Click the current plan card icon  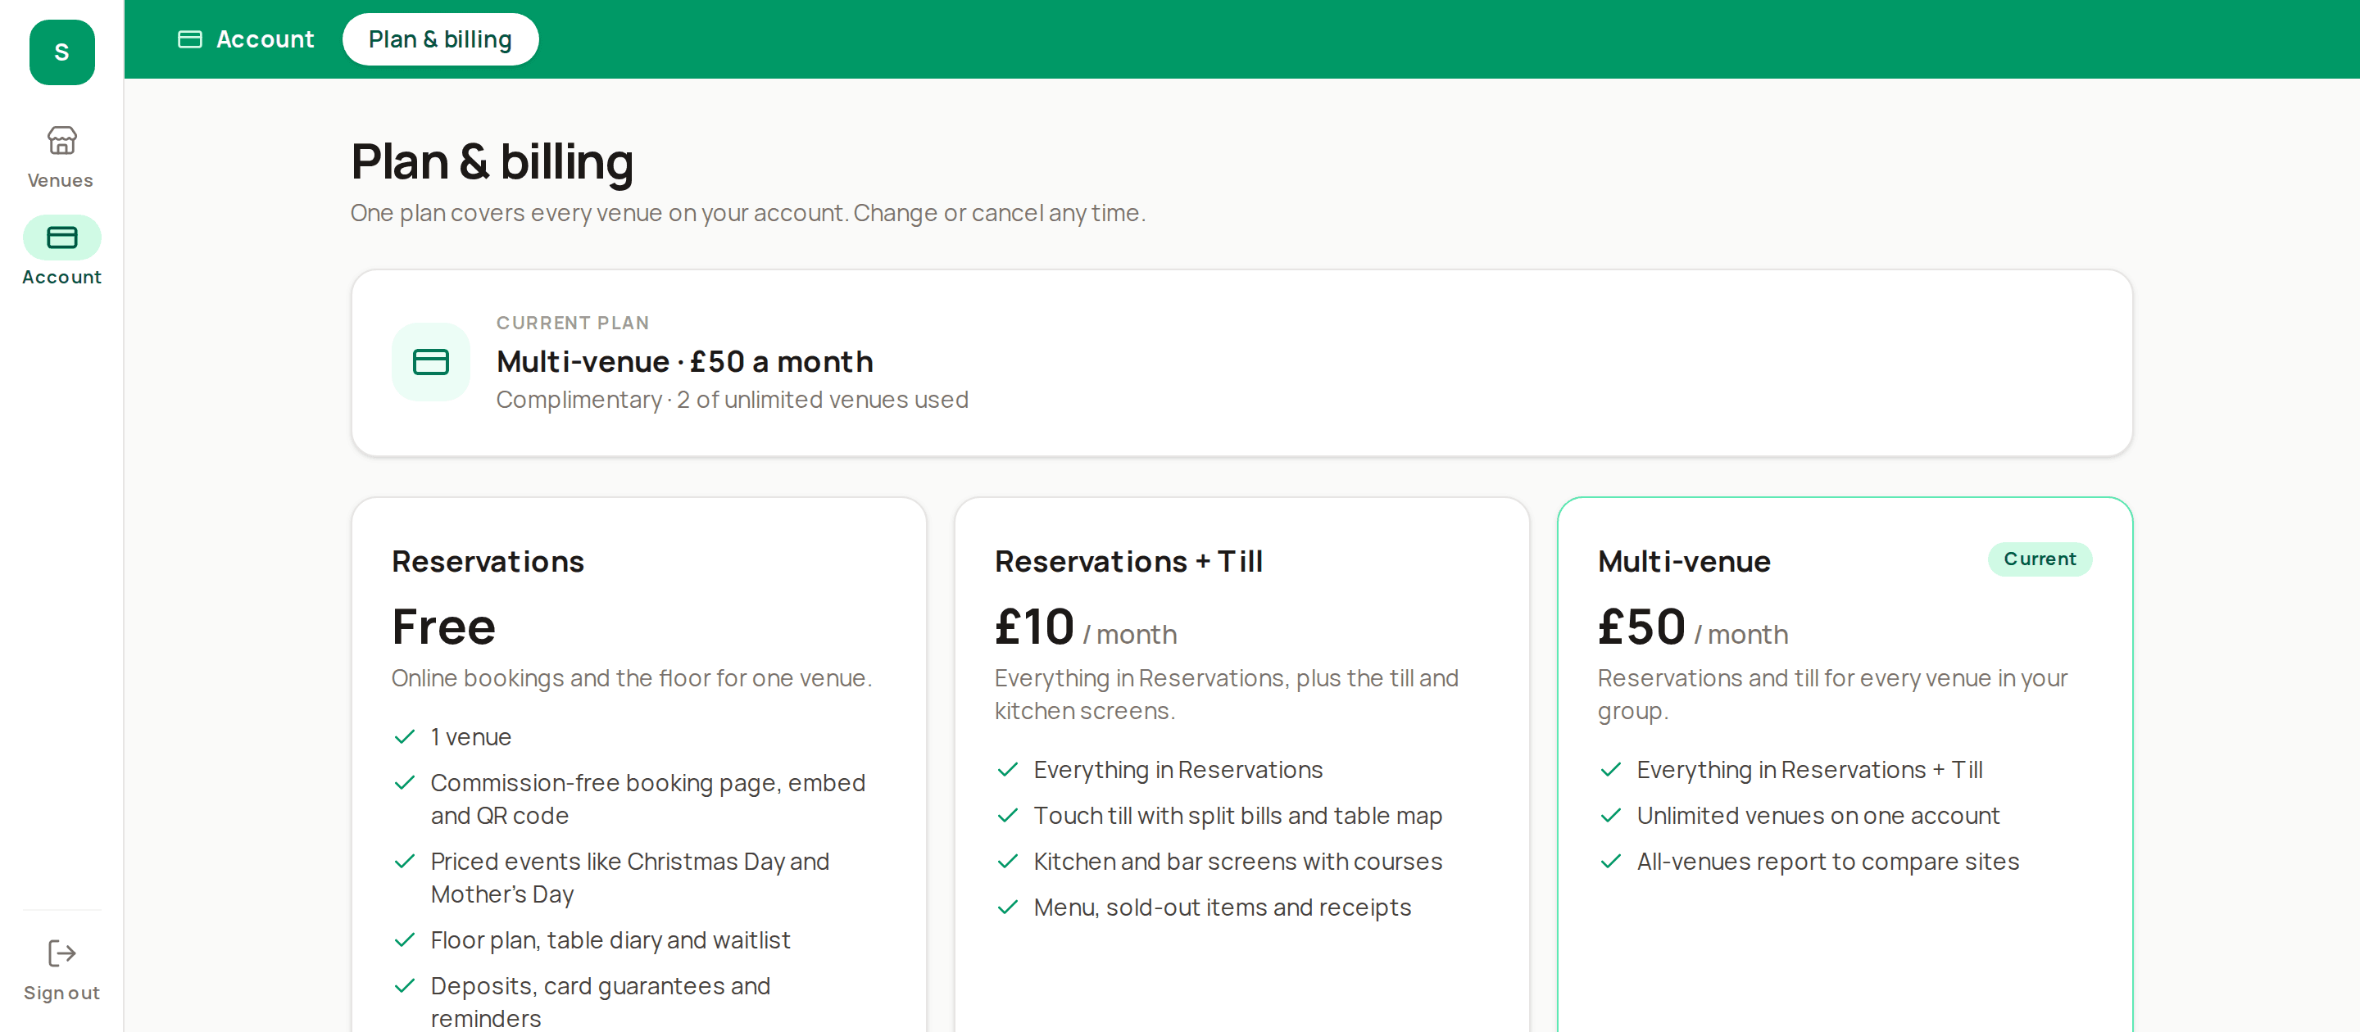click(430, 362)
